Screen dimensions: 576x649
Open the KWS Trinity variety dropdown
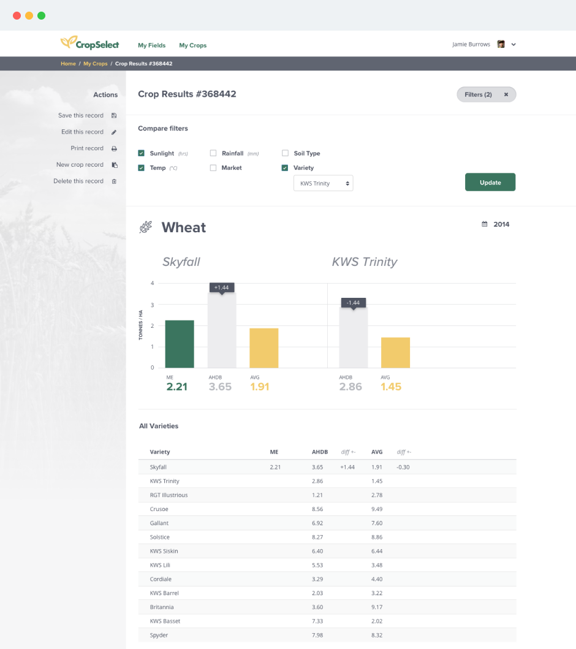pos(323,183)
